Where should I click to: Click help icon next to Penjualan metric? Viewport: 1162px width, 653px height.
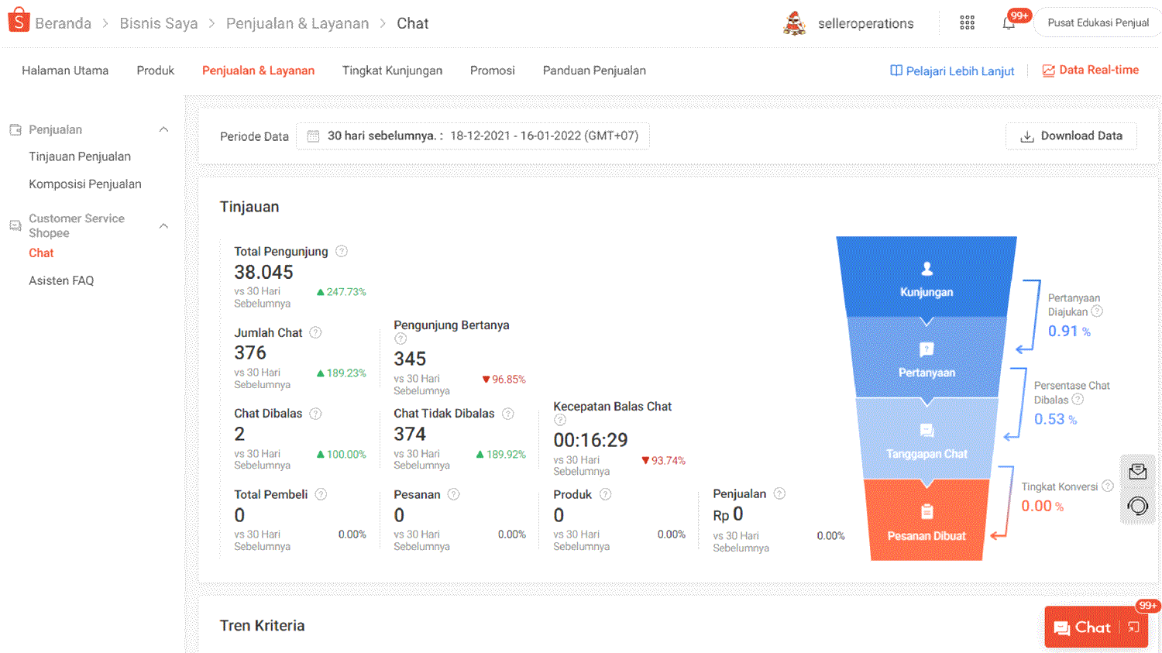point(780,493)
